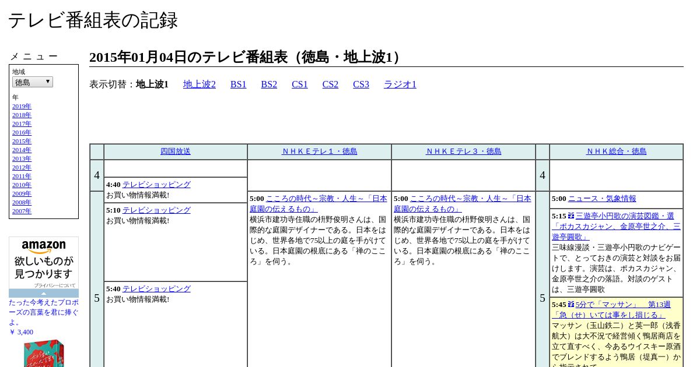Show the CS1 program guide
700x367 pixels.
(300, 84)
